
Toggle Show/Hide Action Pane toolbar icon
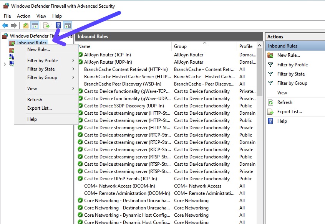(67, 26)
